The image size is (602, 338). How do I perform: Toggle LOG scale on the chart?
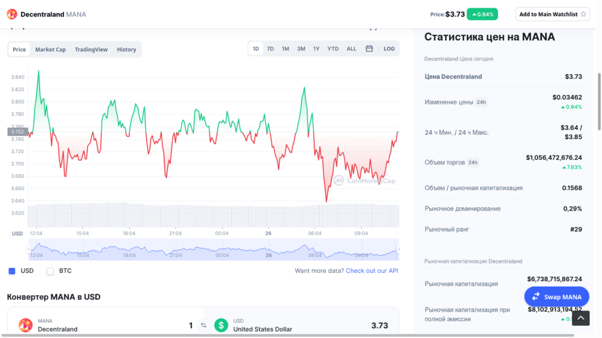(389, 49)
